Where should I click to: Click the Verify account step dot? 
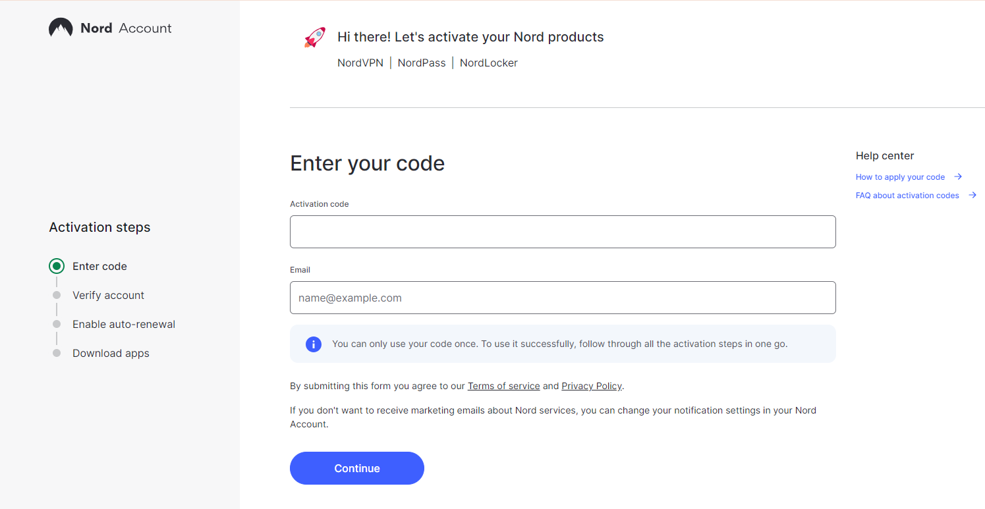[57, 295]
